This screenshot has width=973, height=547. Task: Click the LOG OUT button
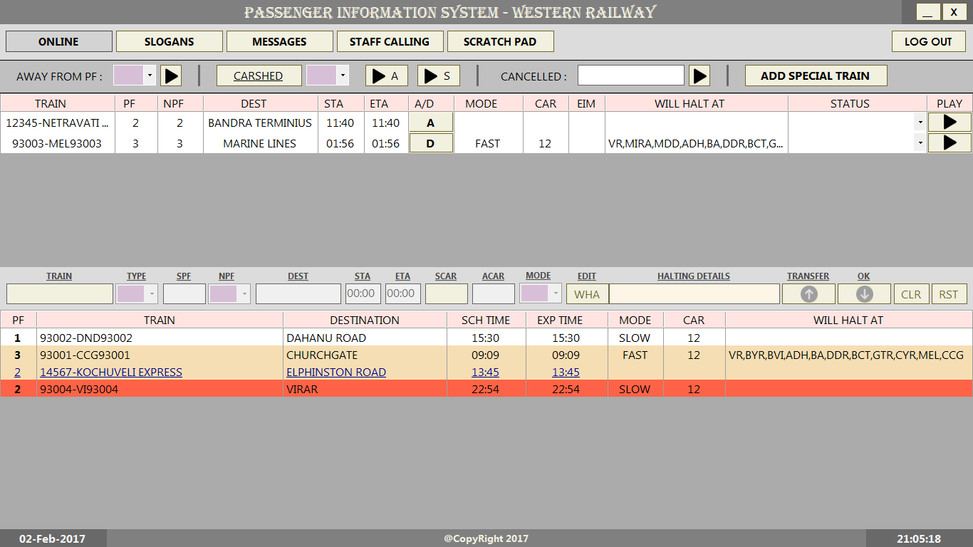click(929, 41)
